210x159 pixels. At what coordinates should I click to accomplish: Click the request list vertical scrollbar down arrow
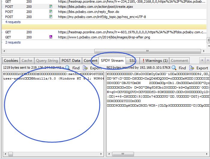208,46
